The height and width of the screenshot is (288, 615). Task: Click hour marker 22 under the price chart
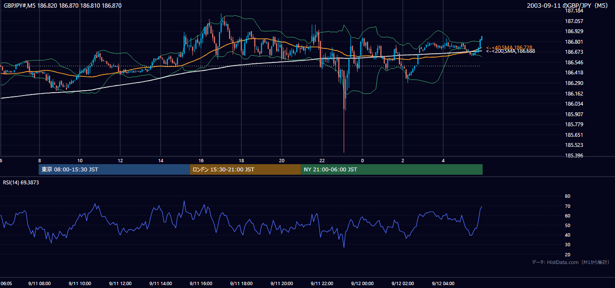point(322,160)
